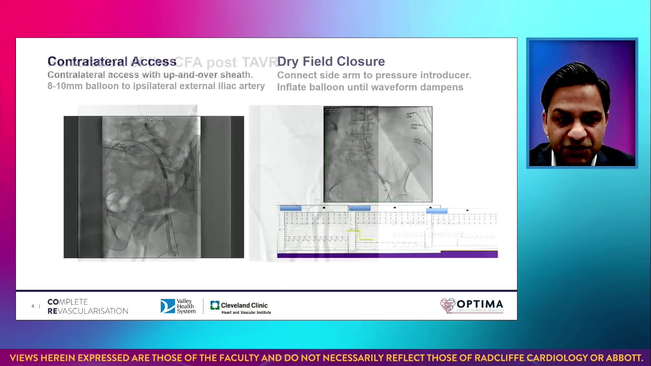
Task: Click the first arterial pressure waveform panel
Action: (x=313, y=230)
